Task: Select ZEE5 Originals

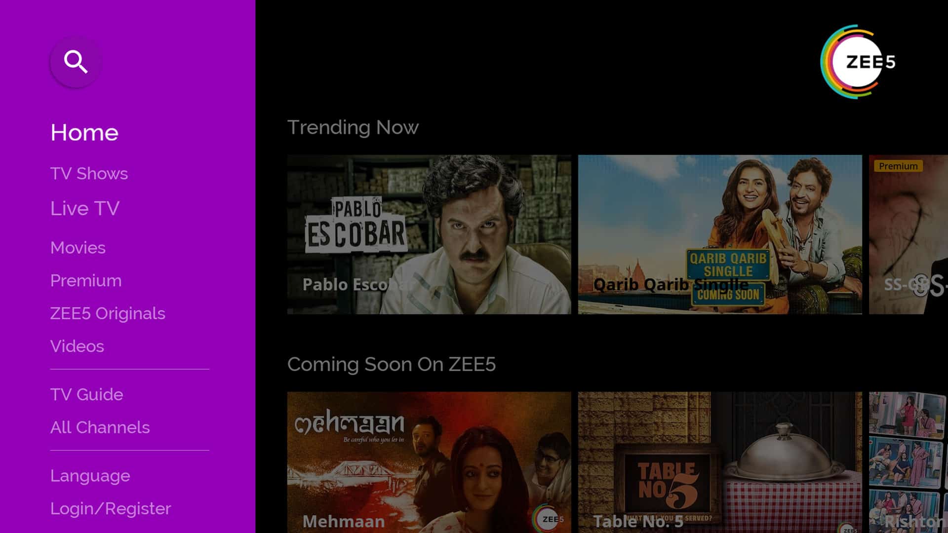Action: pos(107,313)
